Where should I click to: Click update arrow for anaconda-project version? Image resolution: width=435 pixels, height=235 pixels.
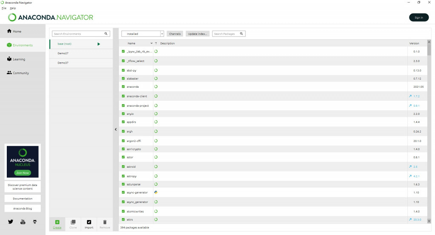pos(410,105)
